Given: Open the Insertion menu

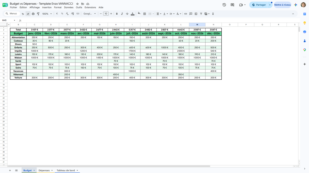Looking at the screenshot, I should tap(47, 7).
